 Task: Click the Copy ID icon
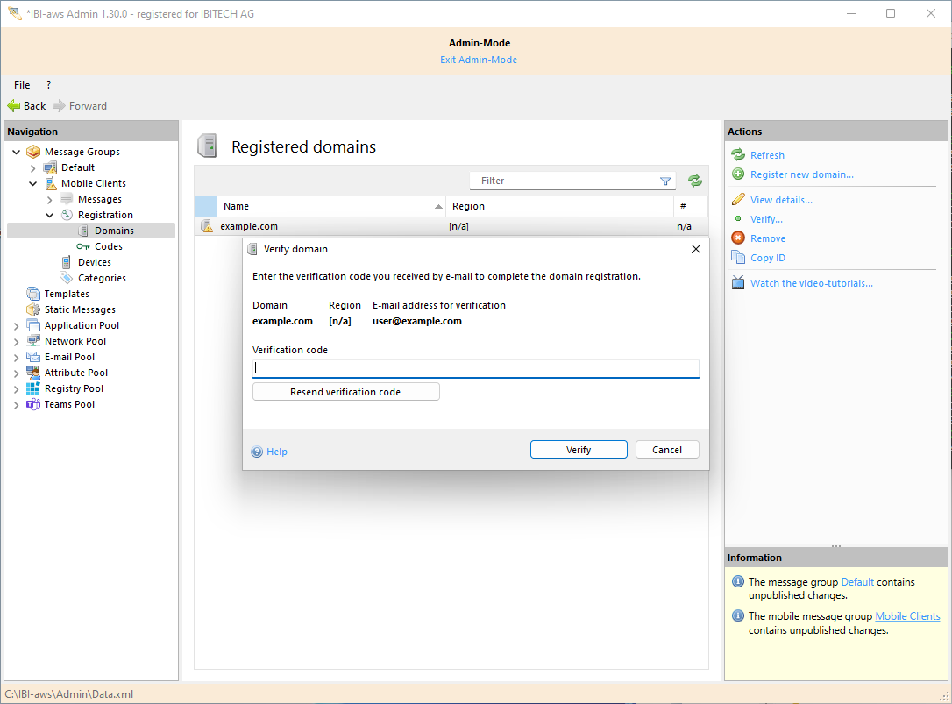[x=738, y=258]
